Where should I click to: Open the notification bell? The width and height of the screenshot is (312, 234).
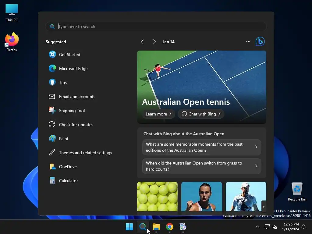tap(303, 227)
